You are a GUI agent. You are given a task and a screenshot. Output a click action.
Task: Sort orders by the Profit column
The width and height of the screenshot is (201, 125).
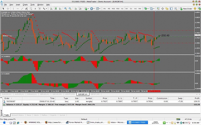pos(192,98)
